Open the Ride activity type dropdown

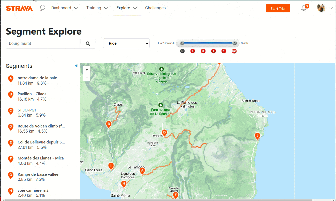[x=126, y=43]
